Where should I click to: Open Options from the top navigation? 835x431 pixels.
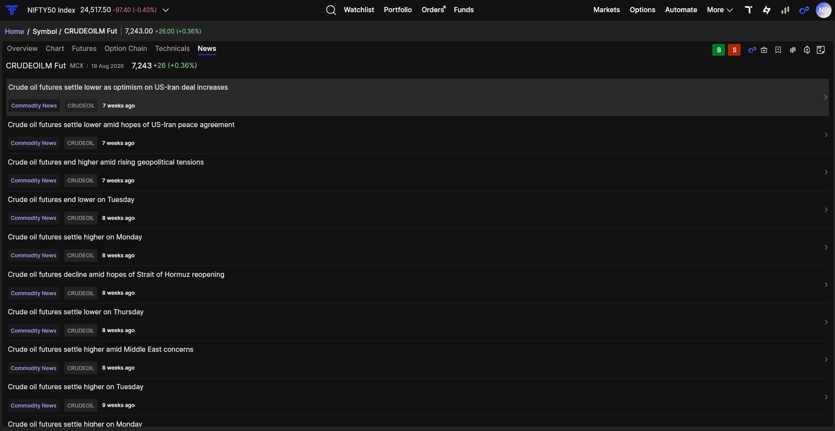642,10
